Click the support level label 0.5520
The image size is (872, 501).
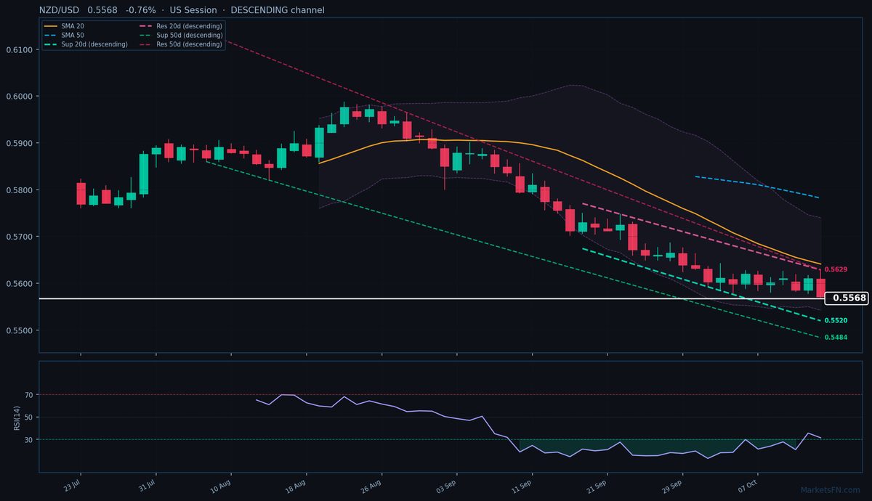click(x=836, y=320)
